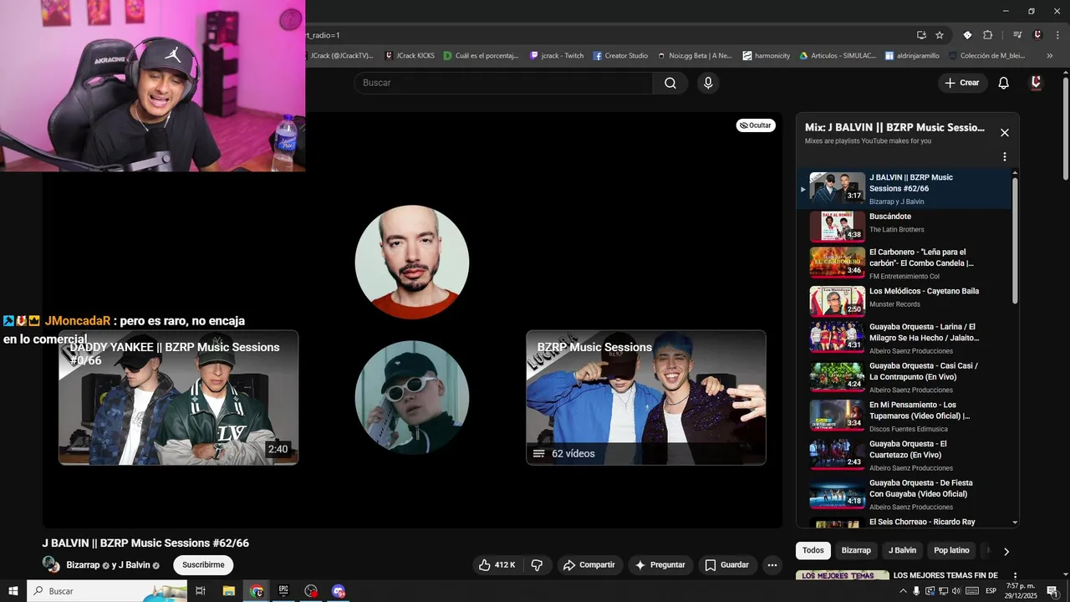This screenshot has width=1070, height=602.
Task: Open the volume control in system tray
Action: coord(956,591)
